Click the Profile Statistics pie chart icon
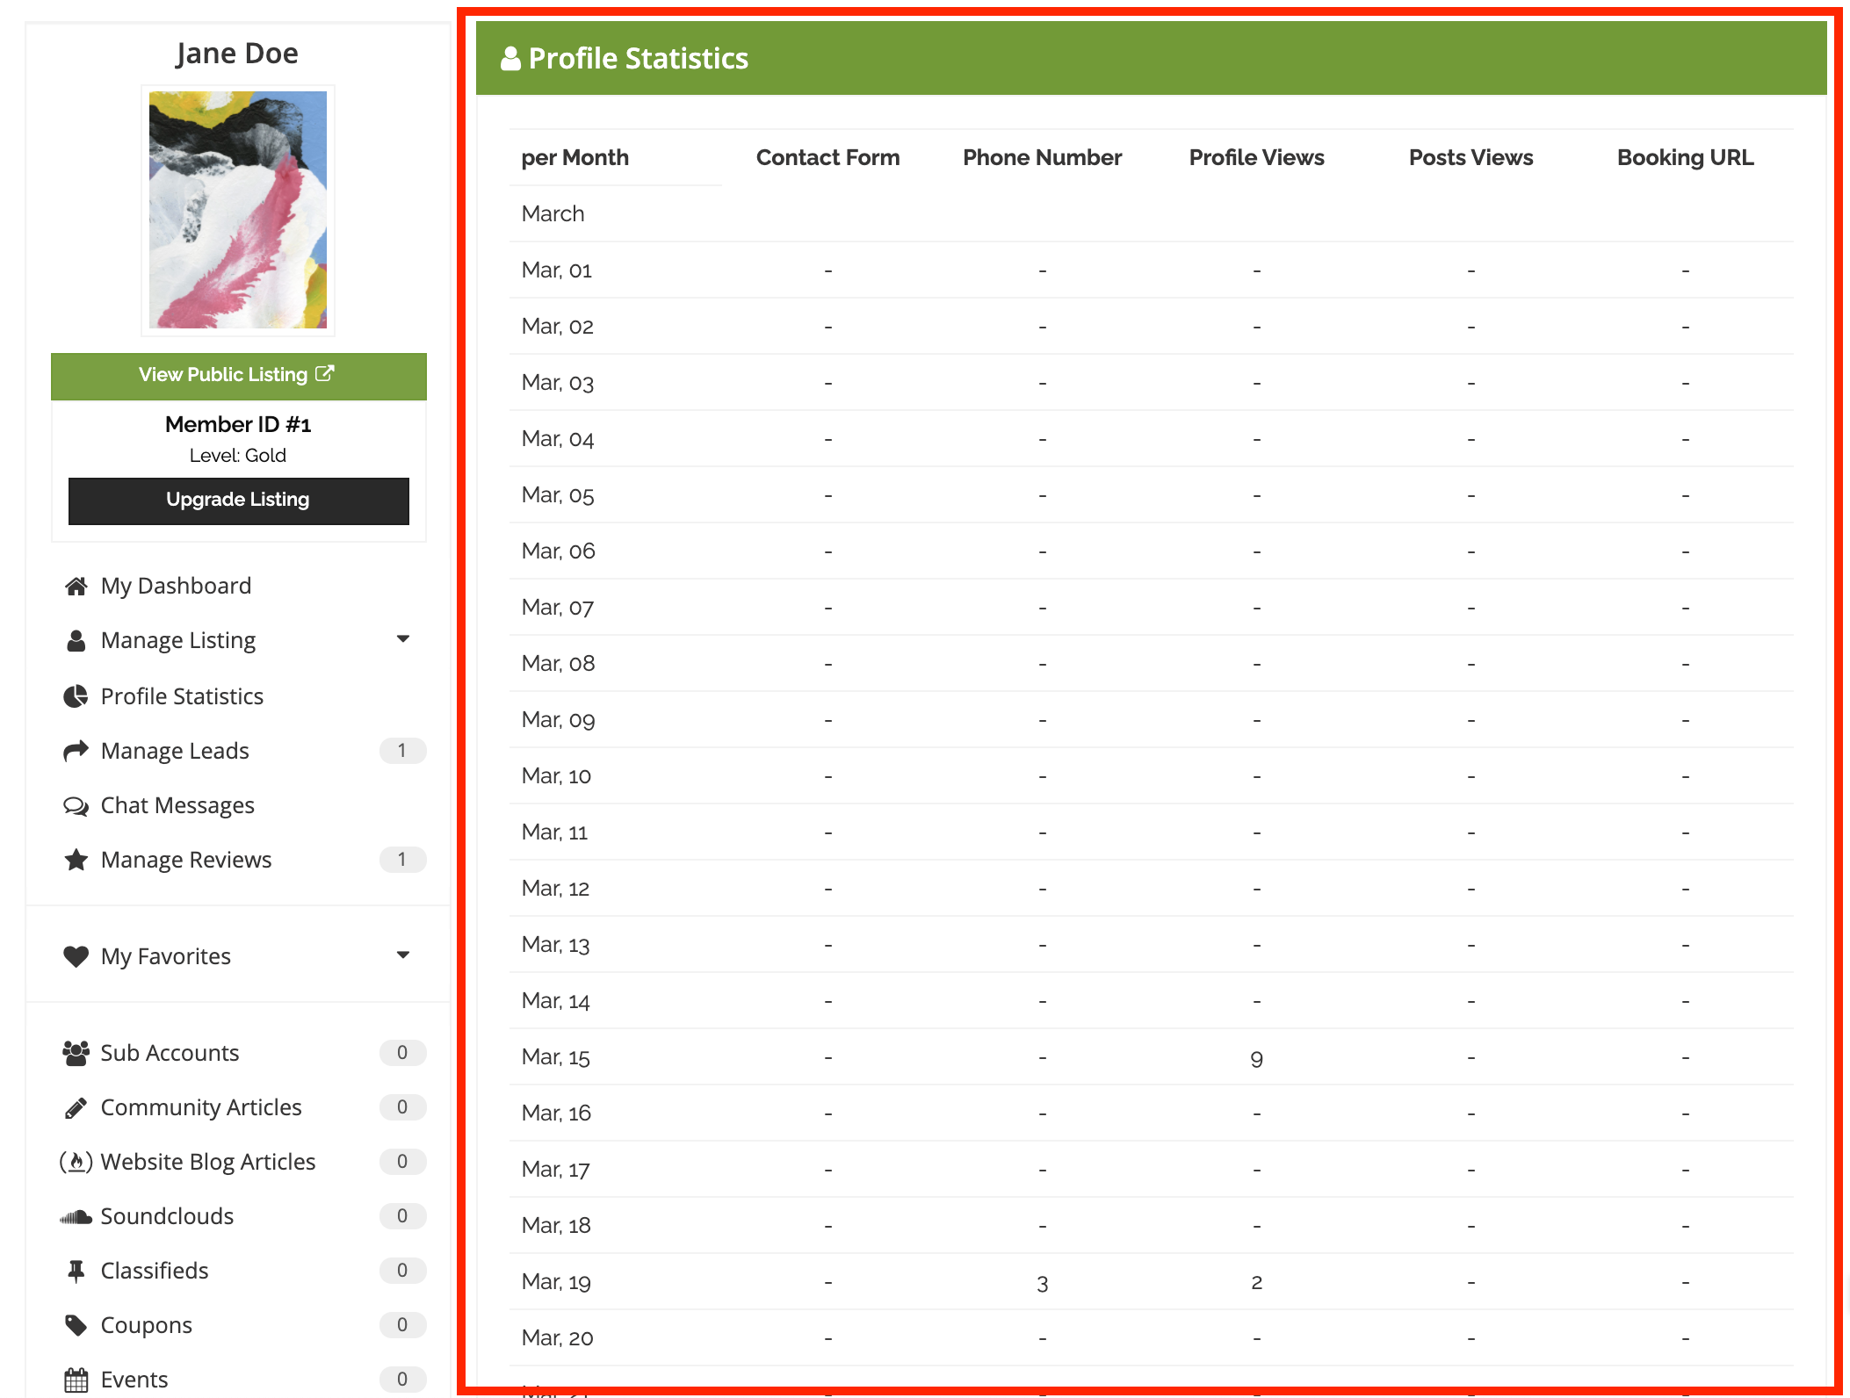This screenshot has width=1850, height=1398. tap(76, 697)
